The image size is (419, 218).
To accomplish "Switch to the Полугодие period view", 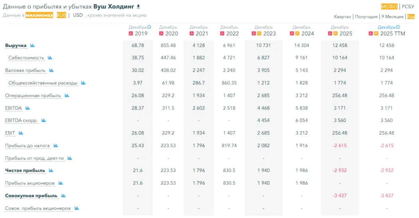I will coord(366,17).
